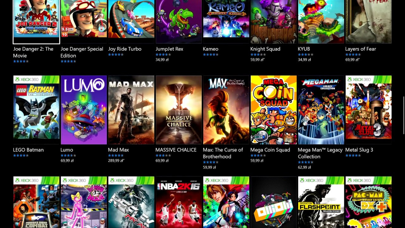Viewport: 405px width, 228px height.
Task: Select the "Max: The Curse of Brotherhood" title
Action: pos(223,153)
